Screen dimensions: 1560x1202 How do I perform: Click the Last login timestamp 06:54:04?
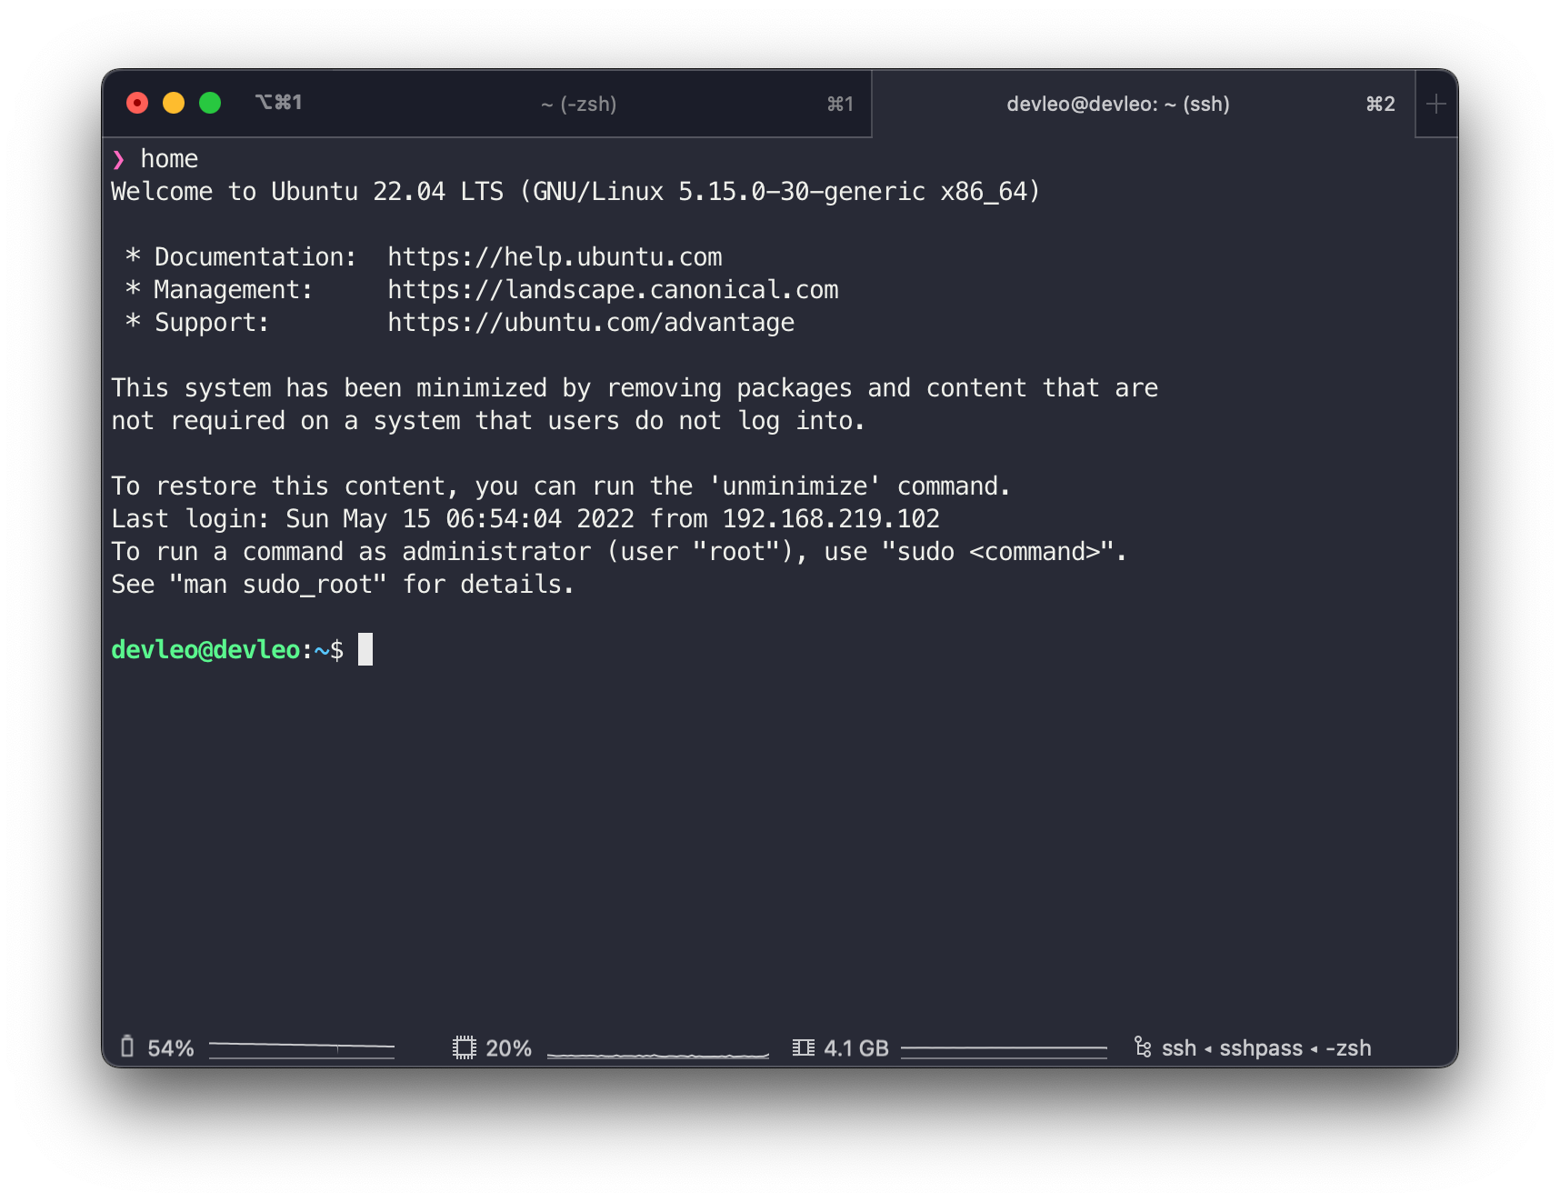pos(504,519)
